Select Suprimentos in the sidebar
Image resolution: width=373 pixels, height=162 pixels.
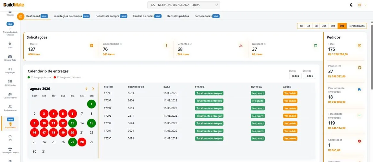[x=10, y=123]
